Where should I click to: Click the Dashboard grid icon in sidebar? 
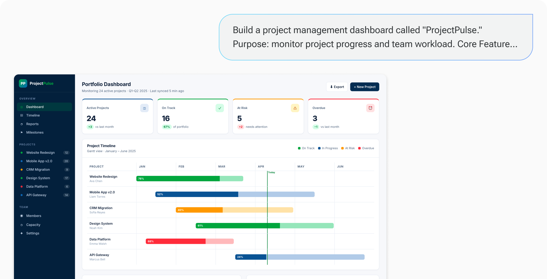tap(22, 107)
